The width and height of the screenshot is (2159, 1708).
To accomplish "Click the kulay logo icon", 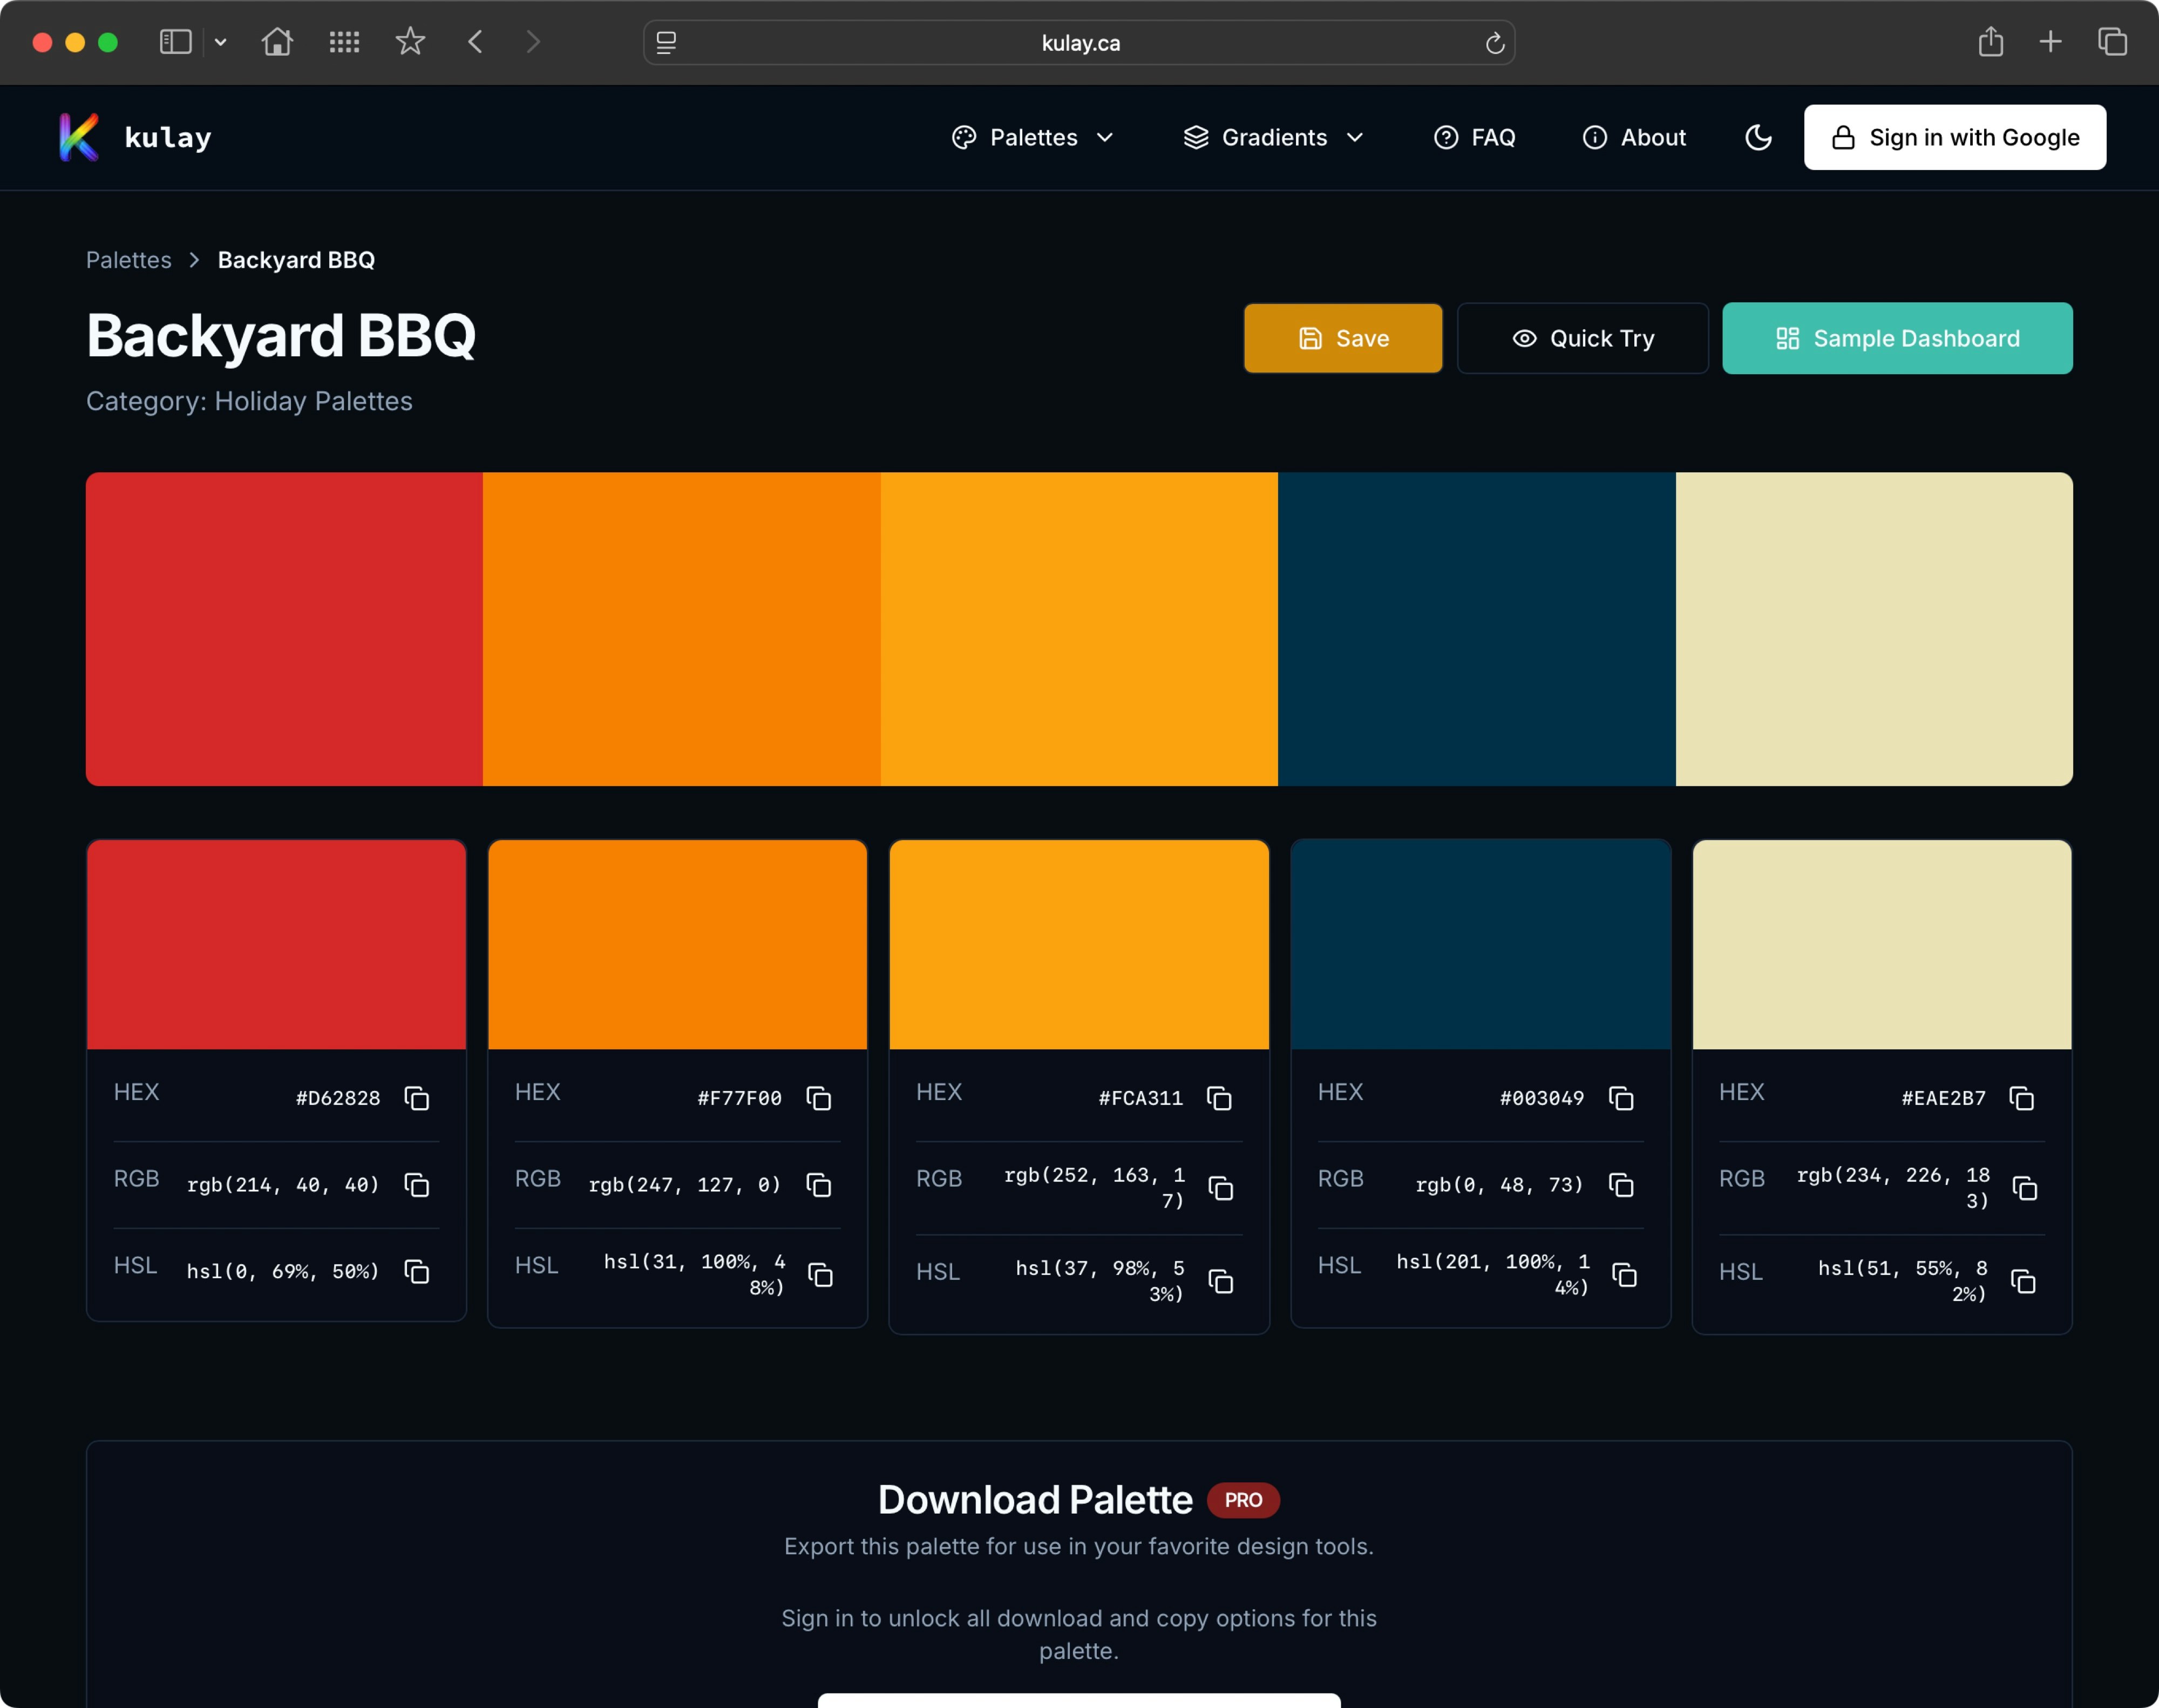I will pos(79,137).
